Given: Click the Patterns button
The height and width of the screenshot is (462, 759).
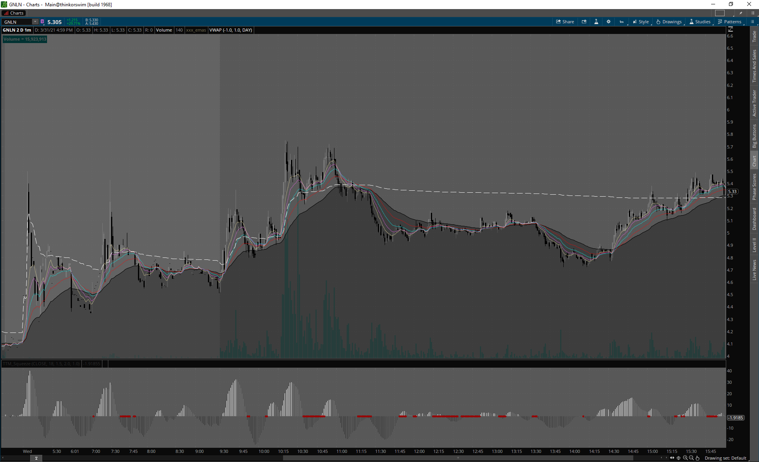Looking at the screenshot, I should click(x=729, y=22).
